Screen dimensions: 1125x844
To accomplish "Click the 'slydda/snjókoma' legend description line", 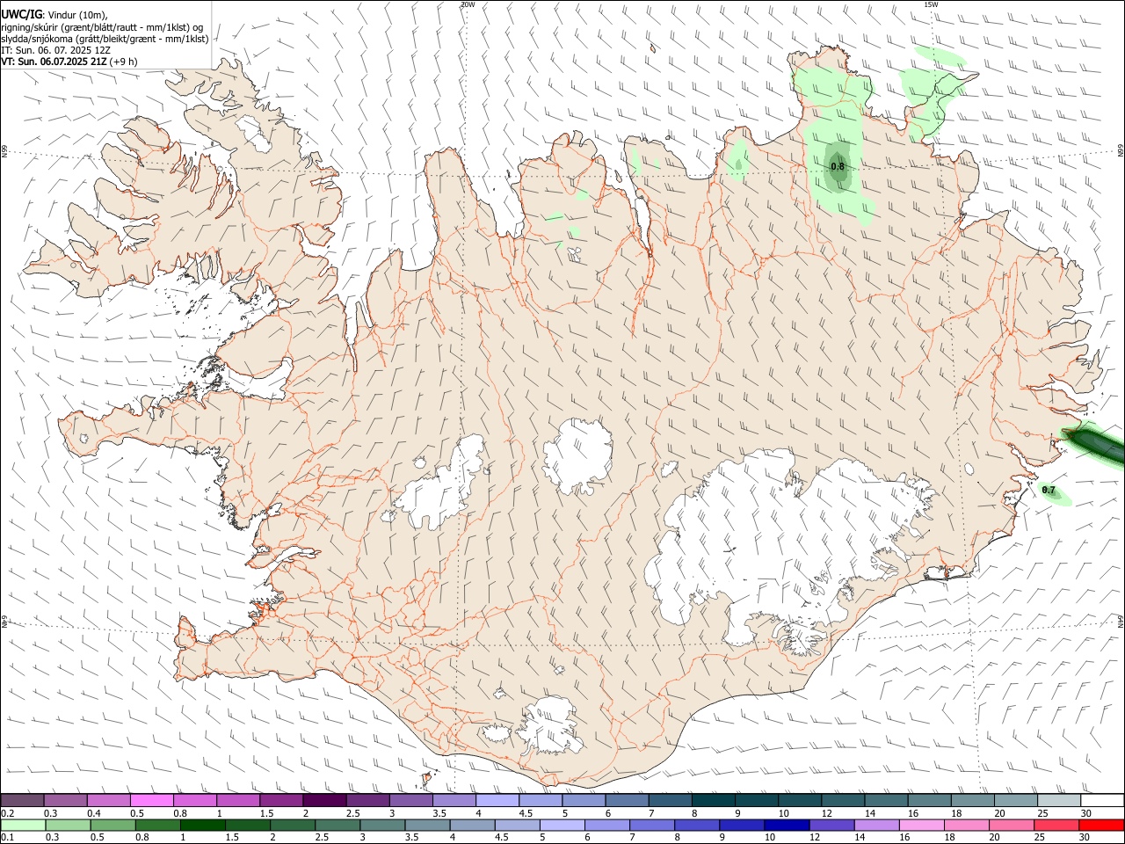I will [105, 39].
